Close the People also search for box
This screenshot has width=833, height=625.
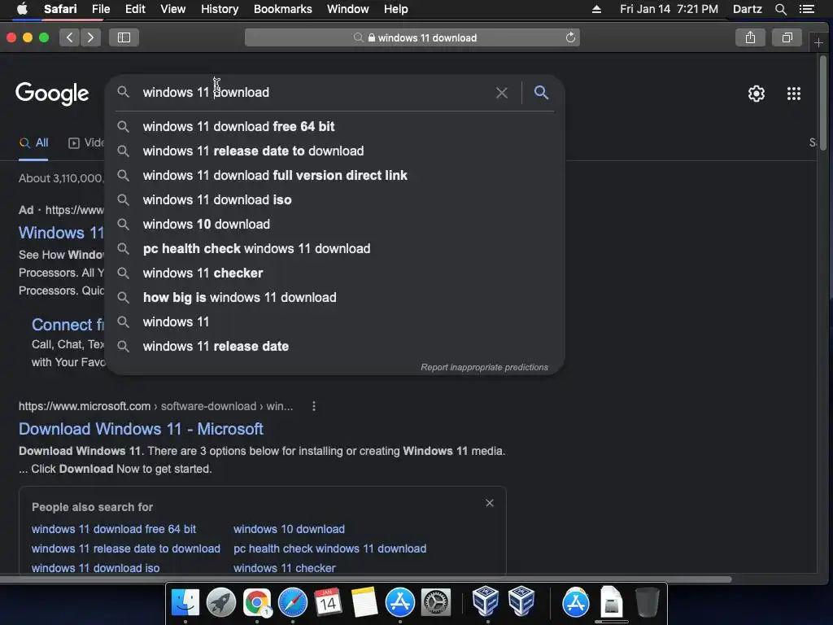click(489, 503)
